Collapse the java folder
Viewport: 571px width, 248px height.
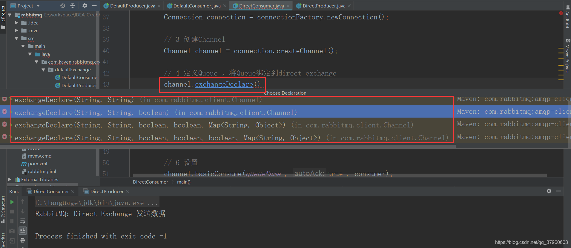click(30, 54)
